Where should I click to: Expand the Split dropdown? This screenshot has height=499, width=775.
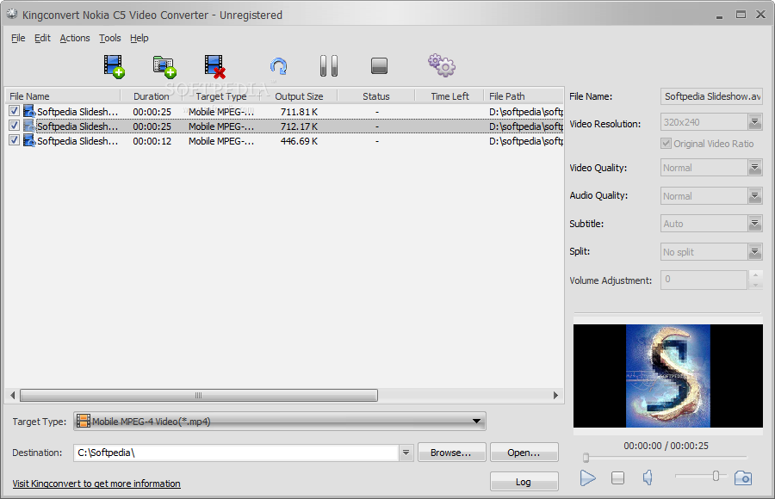coord(754,252)
